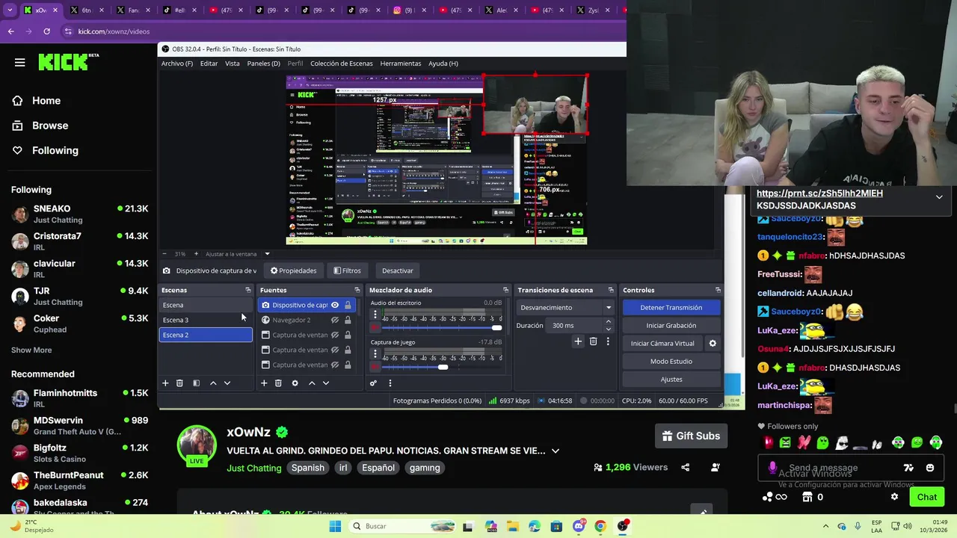957x538 pixels.
Task: Show the first Captura de ventana source
Action: (335, 335)
